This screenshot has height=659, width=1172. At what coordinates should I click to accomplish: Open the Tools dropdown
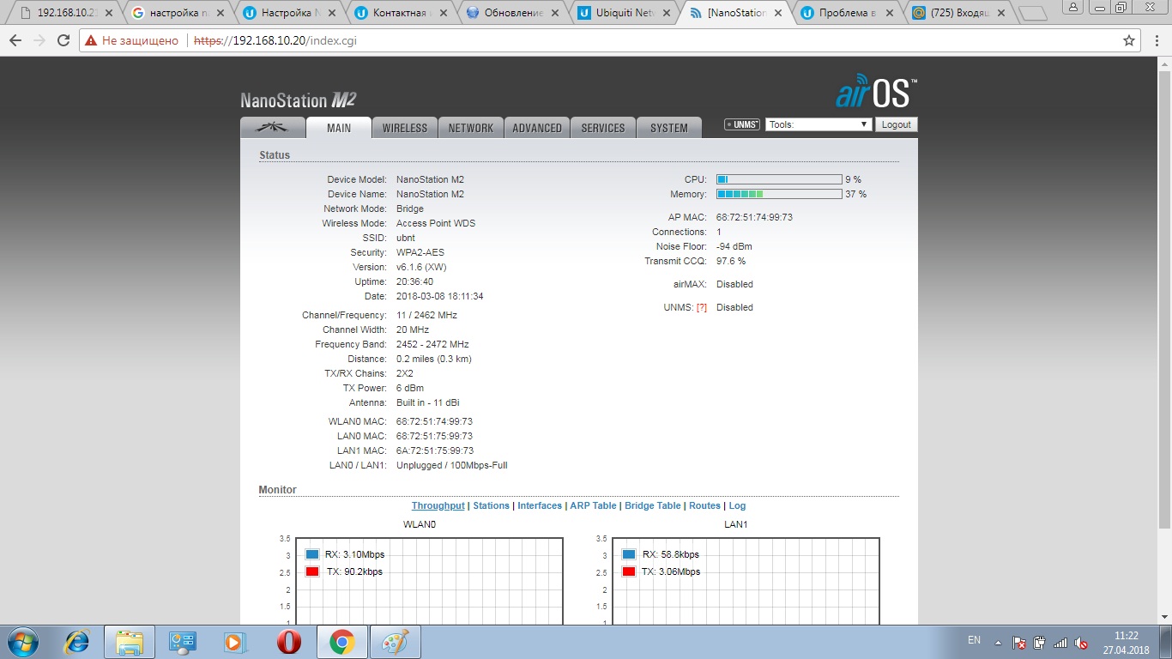819,124
